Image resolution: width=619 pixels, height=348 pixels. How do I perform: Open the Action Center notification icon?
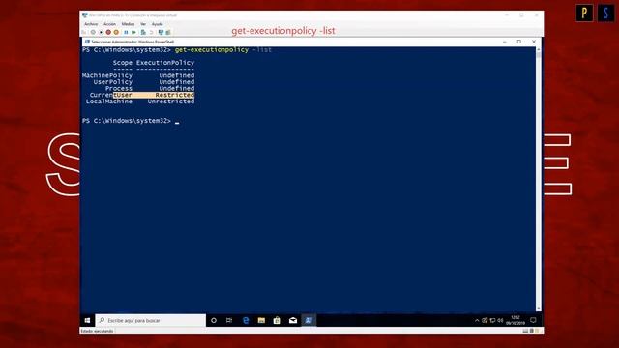pos(533,320)
